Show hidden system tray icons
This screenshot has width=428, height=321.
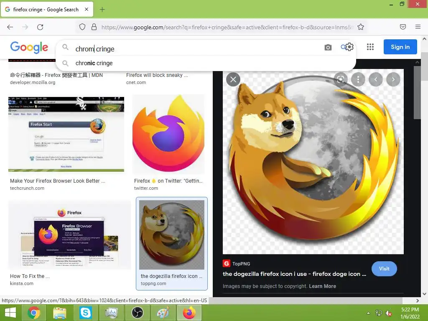point(368,313)
